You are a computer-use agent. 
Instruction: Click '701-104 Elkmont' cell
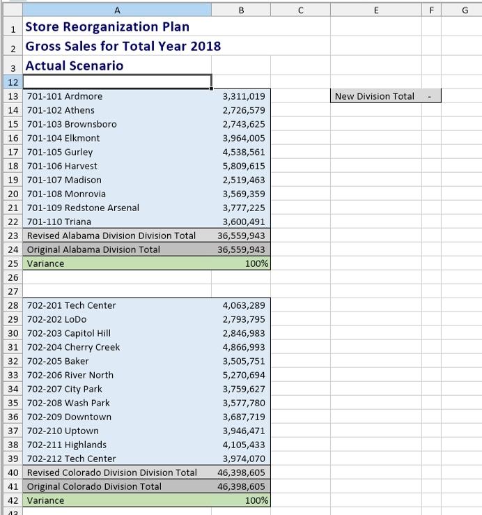tap(117, 138)
